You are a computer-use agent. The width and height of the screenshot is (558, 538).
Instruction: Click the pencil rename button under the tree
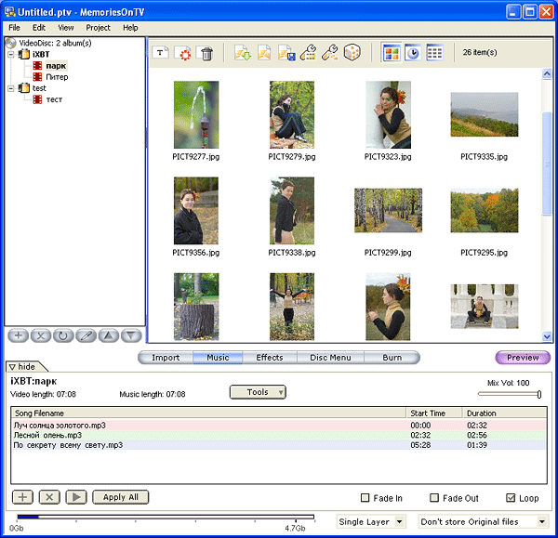pos(86,335)
